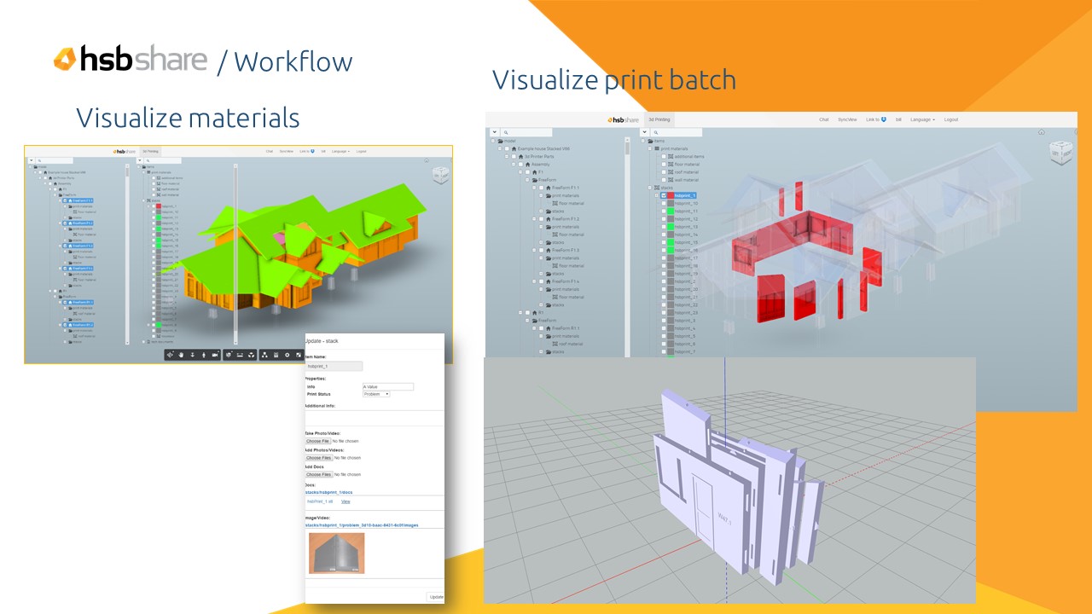Uncheck the hsbprint_1 checkbox in print batch viewer
This screenshot has width=1092, height=614.
(x=663, y=195)
